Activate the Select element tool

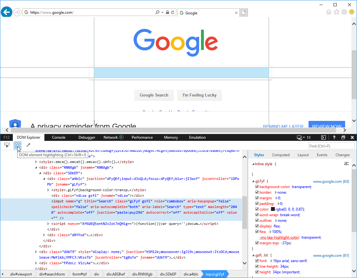[7, 145]
